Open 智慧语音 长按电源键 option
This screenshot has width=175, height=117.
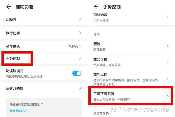pyautogui.click(x=131, y=17)
